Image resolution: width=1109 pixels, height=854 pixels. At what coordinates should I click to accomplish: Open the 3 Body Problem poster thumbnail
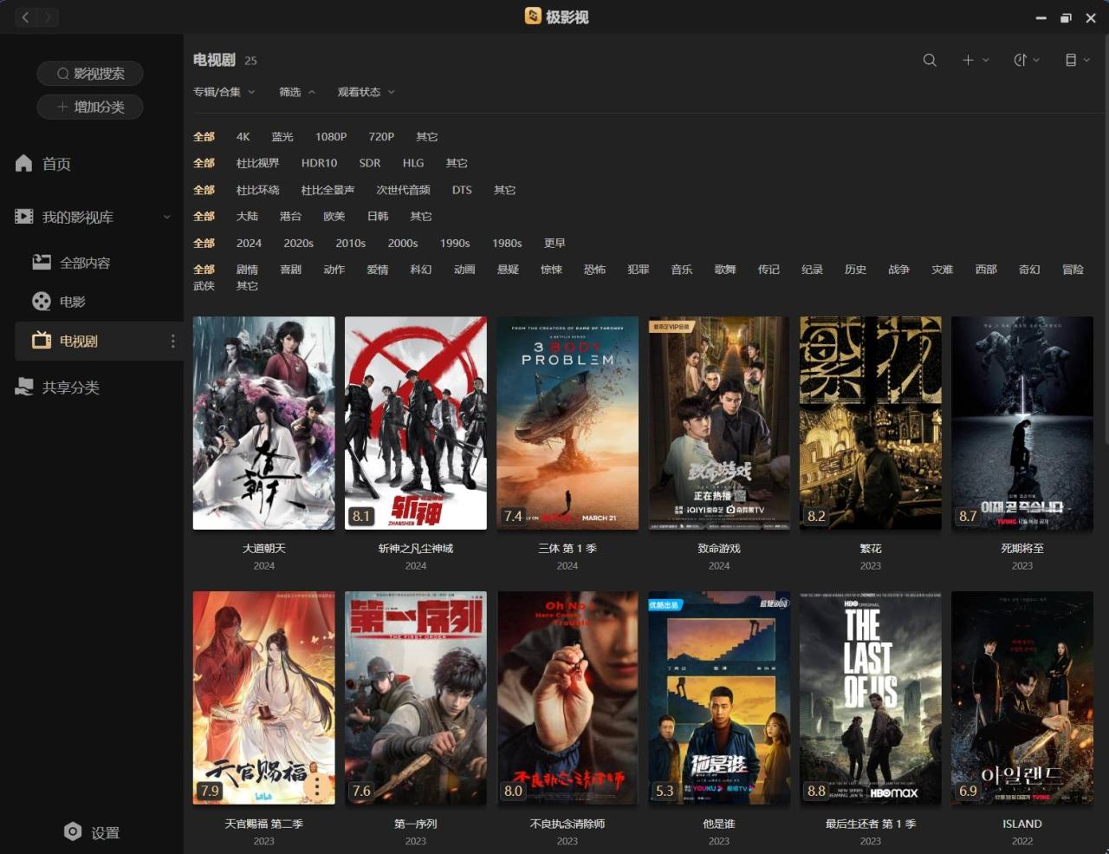tap(567, 423)
